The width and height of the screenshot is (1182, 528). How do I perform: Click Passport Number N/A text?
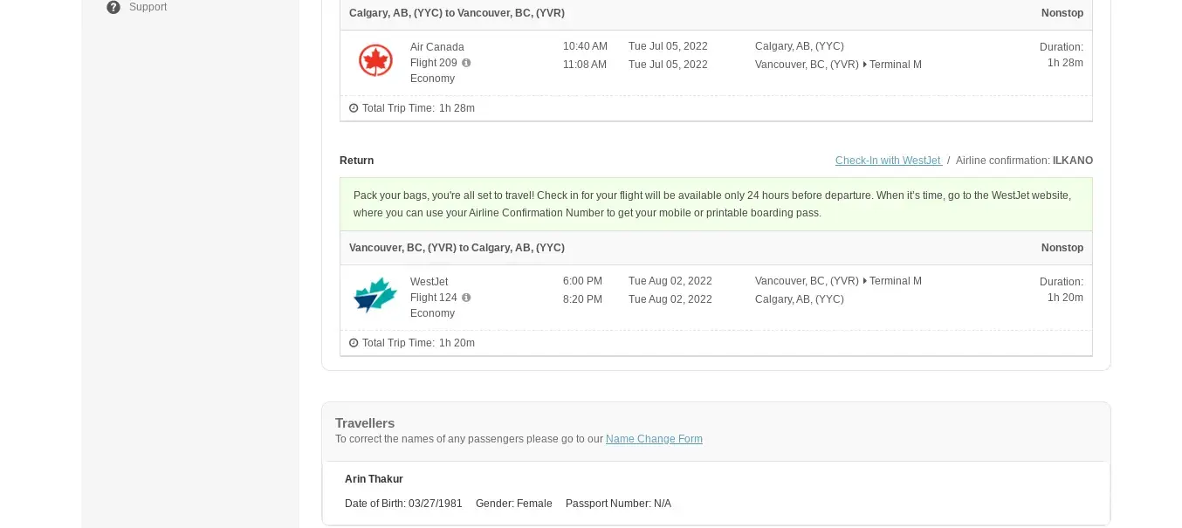point(618,504)
